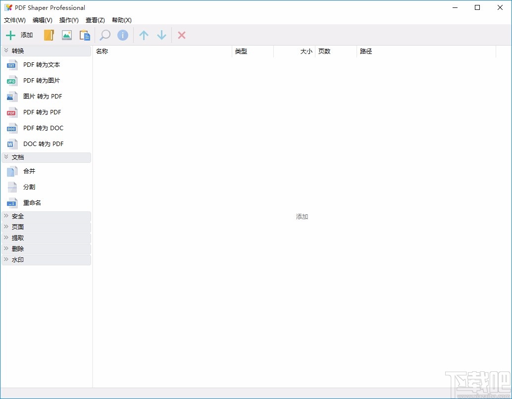
Task: Click the red delete X icon
Action: point(182,35)
